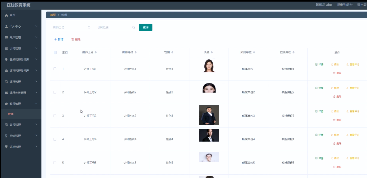The width and height of the screenshot is (367, 178).
Task: Click 首页 in the breadcrumb
Action: coord(53,15)
